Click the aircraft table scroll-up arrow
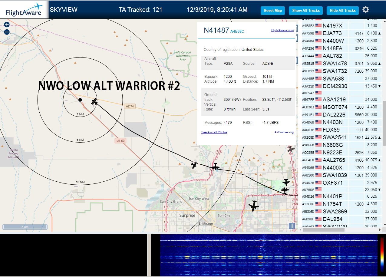Image resolution: width=386 pixels, height=277 pixels. pos(384,21)
